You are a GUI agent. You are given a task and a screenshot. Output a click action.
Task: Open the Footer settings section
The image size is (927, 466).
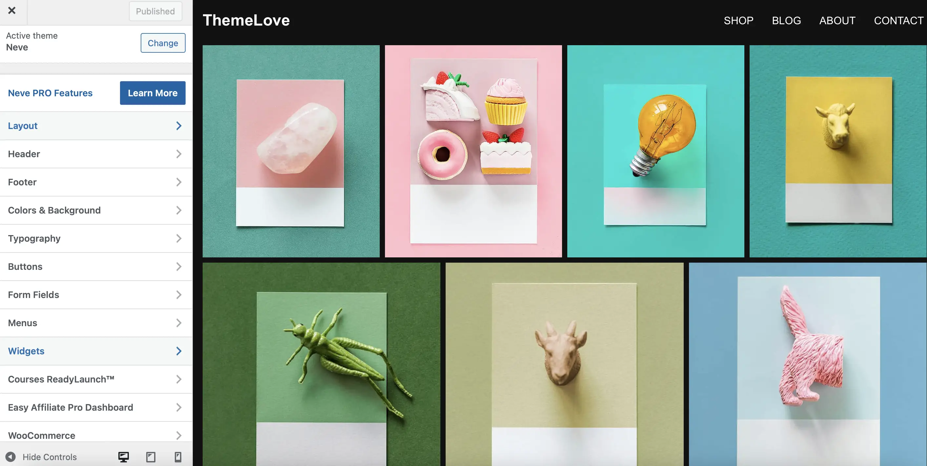(x=95, y=181)
